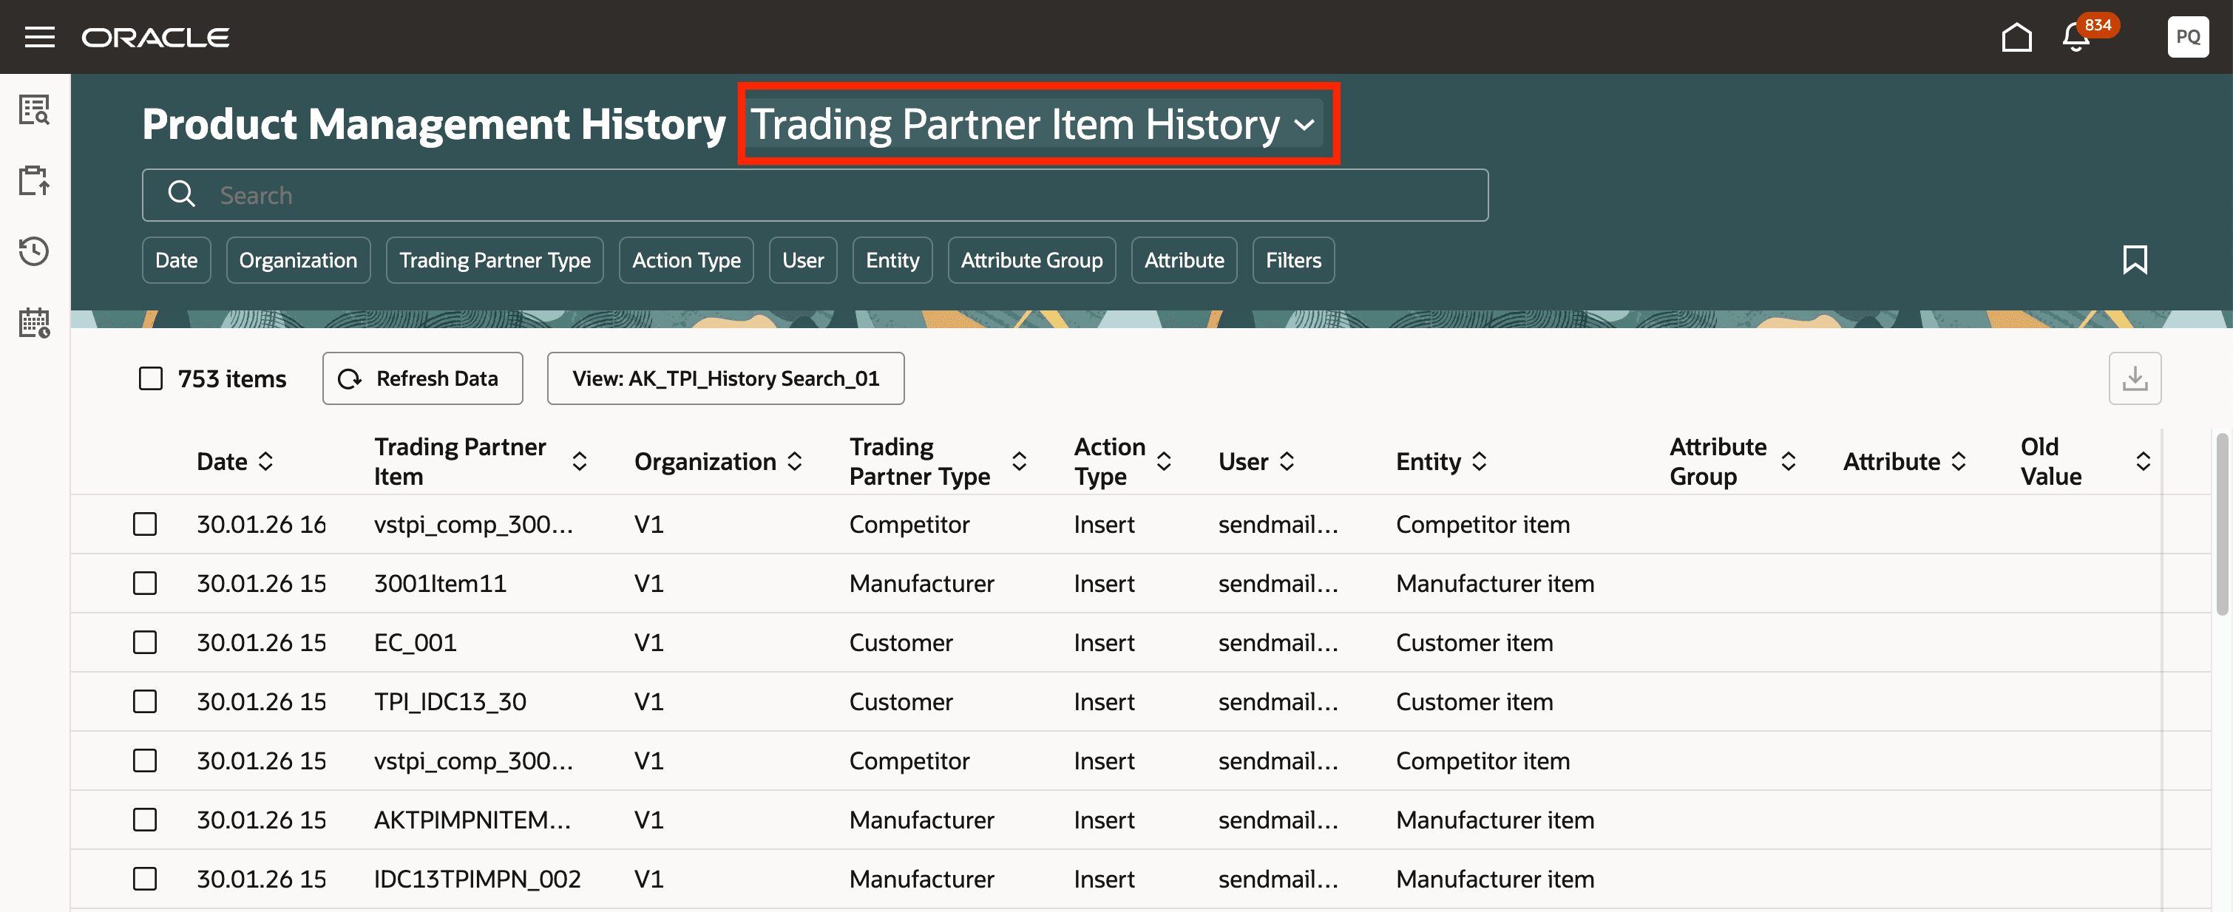This screenshot has height=912, width=2233.
Task: Click the Search input field
Action: point(815,195)
